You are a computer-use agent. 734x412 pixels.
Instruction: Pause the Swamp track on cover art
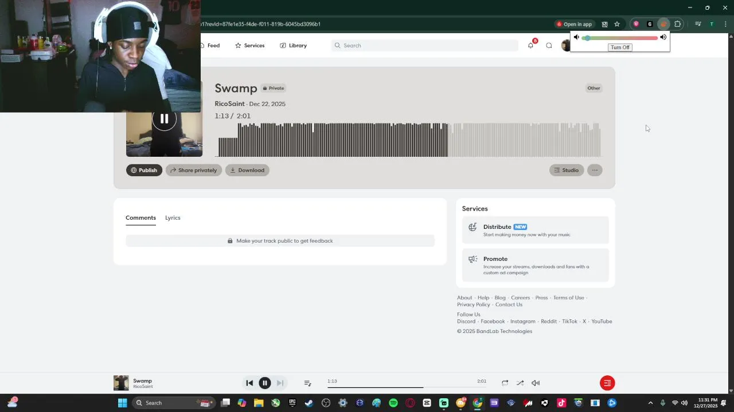(164, 118)
